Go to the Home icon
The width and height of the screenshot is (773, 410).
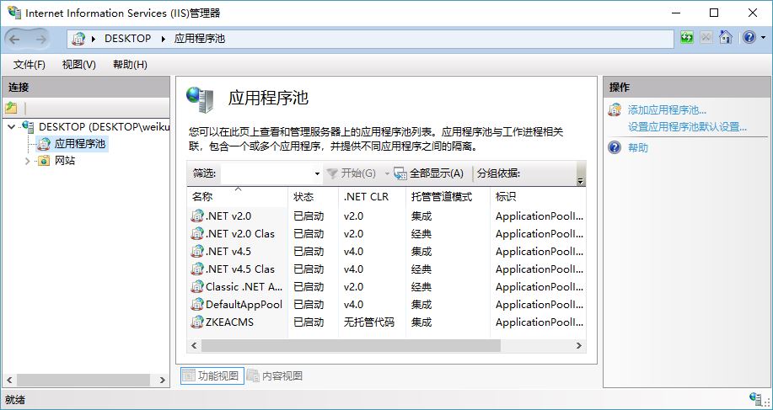pyautogui.click(x=725, y=37)
